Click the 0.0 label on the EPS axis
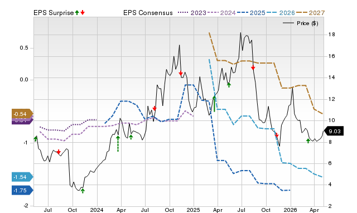Screen dimensions: 357x213 coord(24,80)
